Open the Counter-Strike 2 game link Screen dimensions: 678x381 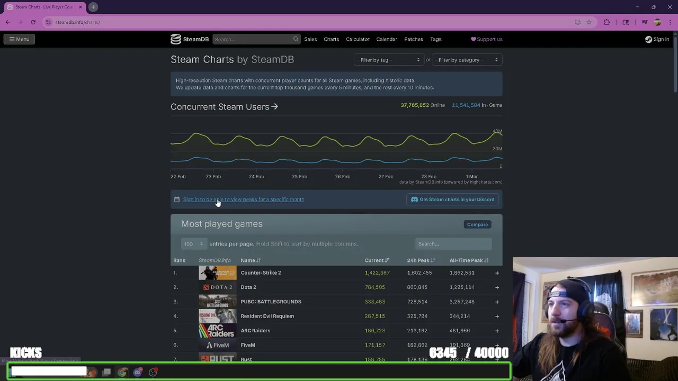coord(261,273)
